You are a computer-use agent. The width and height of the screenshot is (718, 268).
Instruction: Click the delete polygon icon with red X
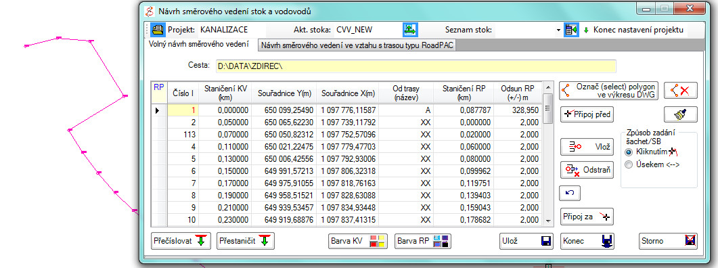point(681,90)
